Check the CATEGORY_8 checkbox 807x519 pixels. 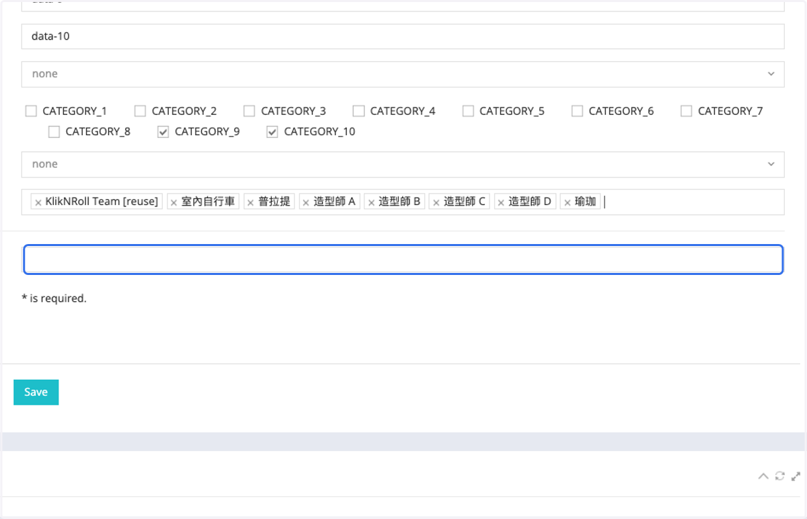pyautogui.click(x=54, y=132)
